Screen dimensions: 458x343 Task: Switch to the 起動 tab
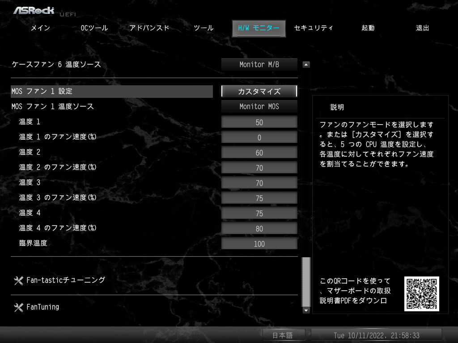tap(368, 28)
